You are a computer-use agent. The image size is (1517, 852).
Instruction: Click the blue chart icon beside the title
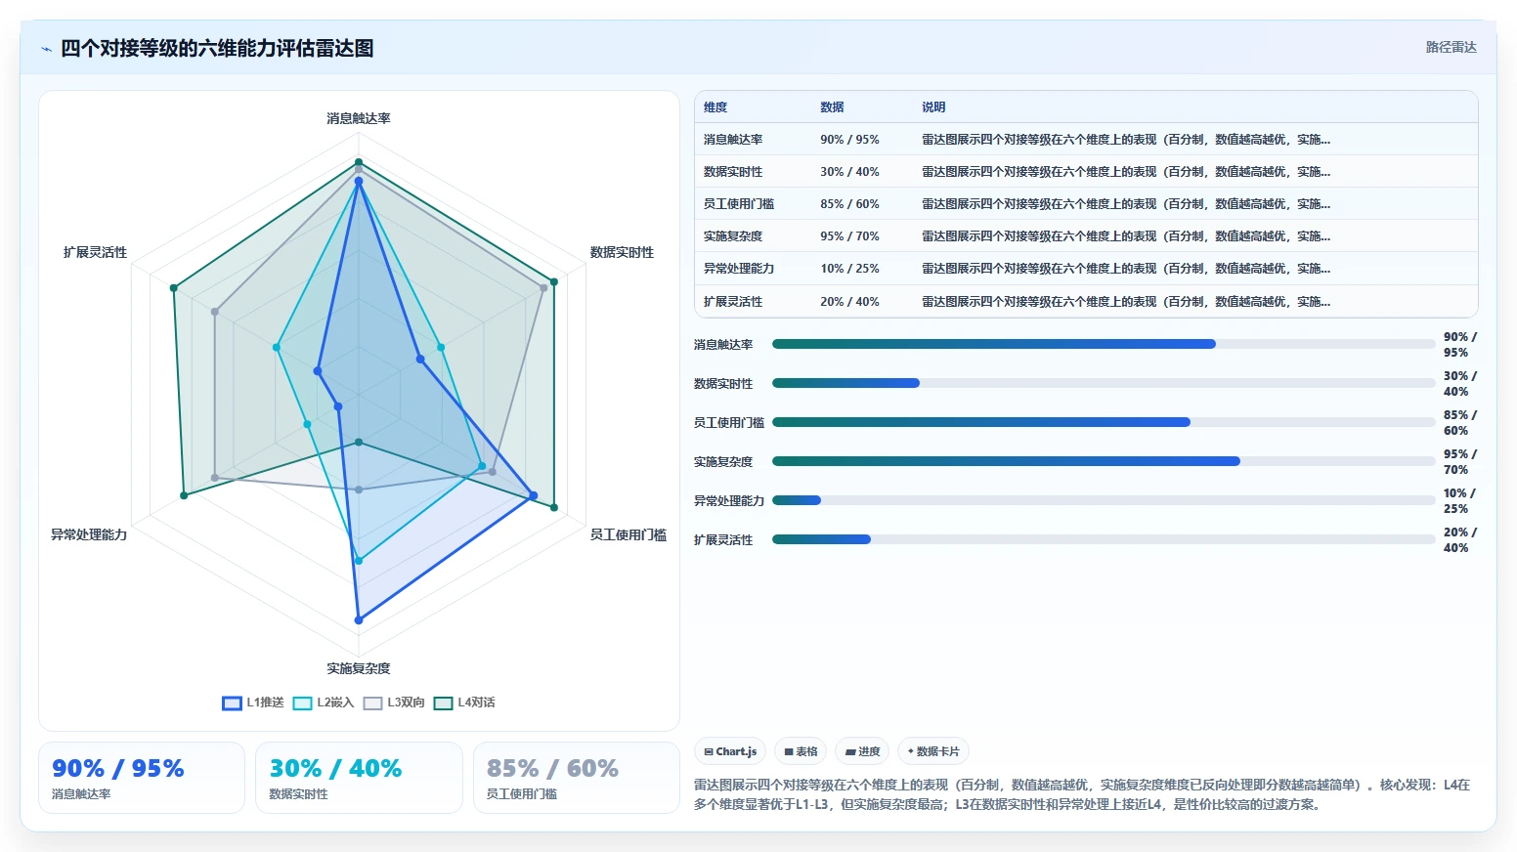pyautogui.click(x=46, y=49)
